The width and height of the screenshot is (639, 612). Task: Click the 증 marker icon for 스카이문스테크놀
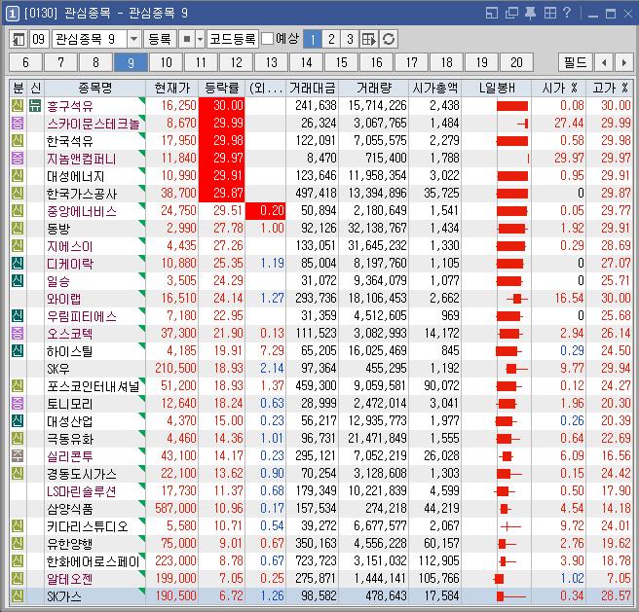click(x=18, y=124)
